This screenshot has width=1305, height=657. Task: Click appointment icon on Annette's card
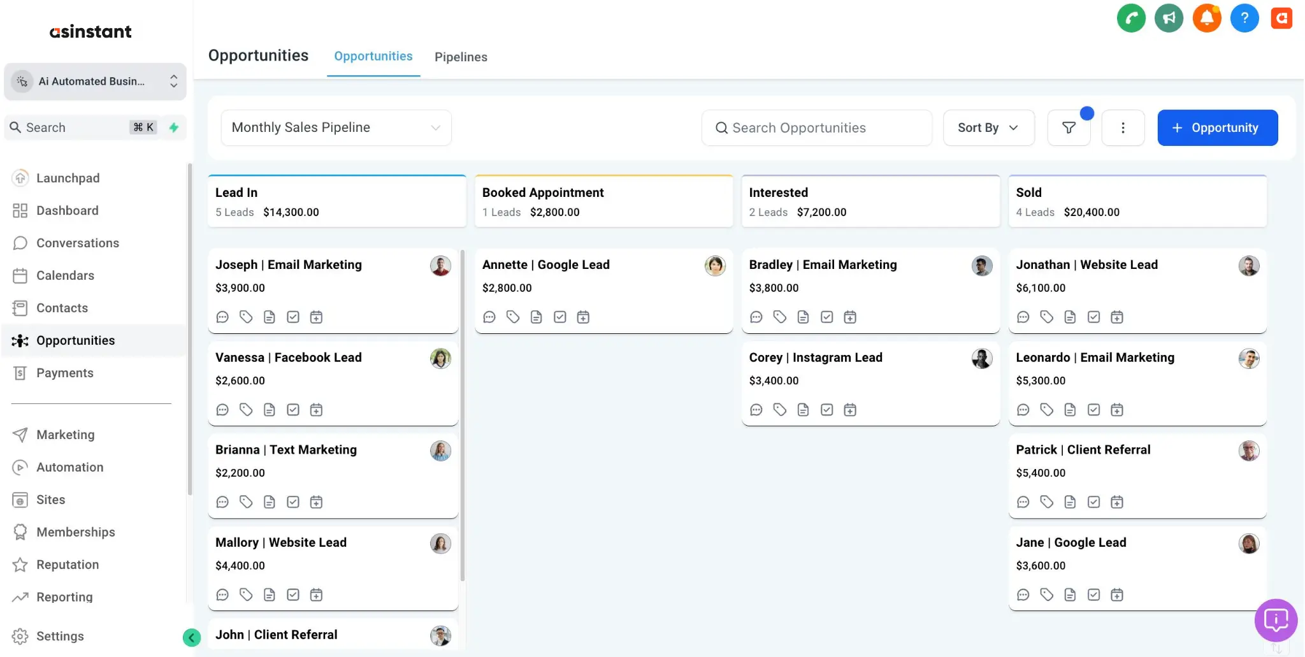pyautogui.click(x=583, y=317)
